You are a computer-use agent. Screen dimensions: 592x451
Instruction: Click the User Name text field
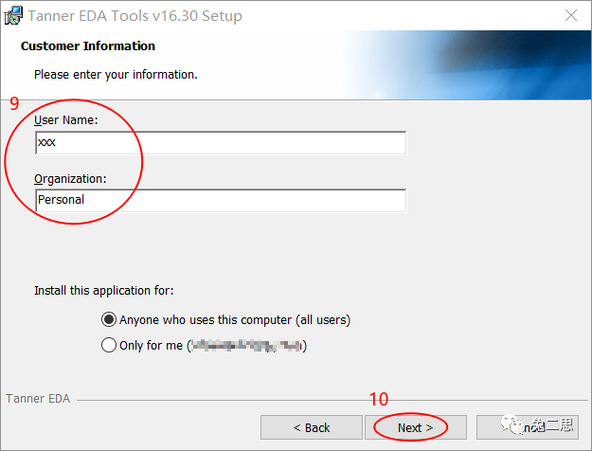[221, 143]
